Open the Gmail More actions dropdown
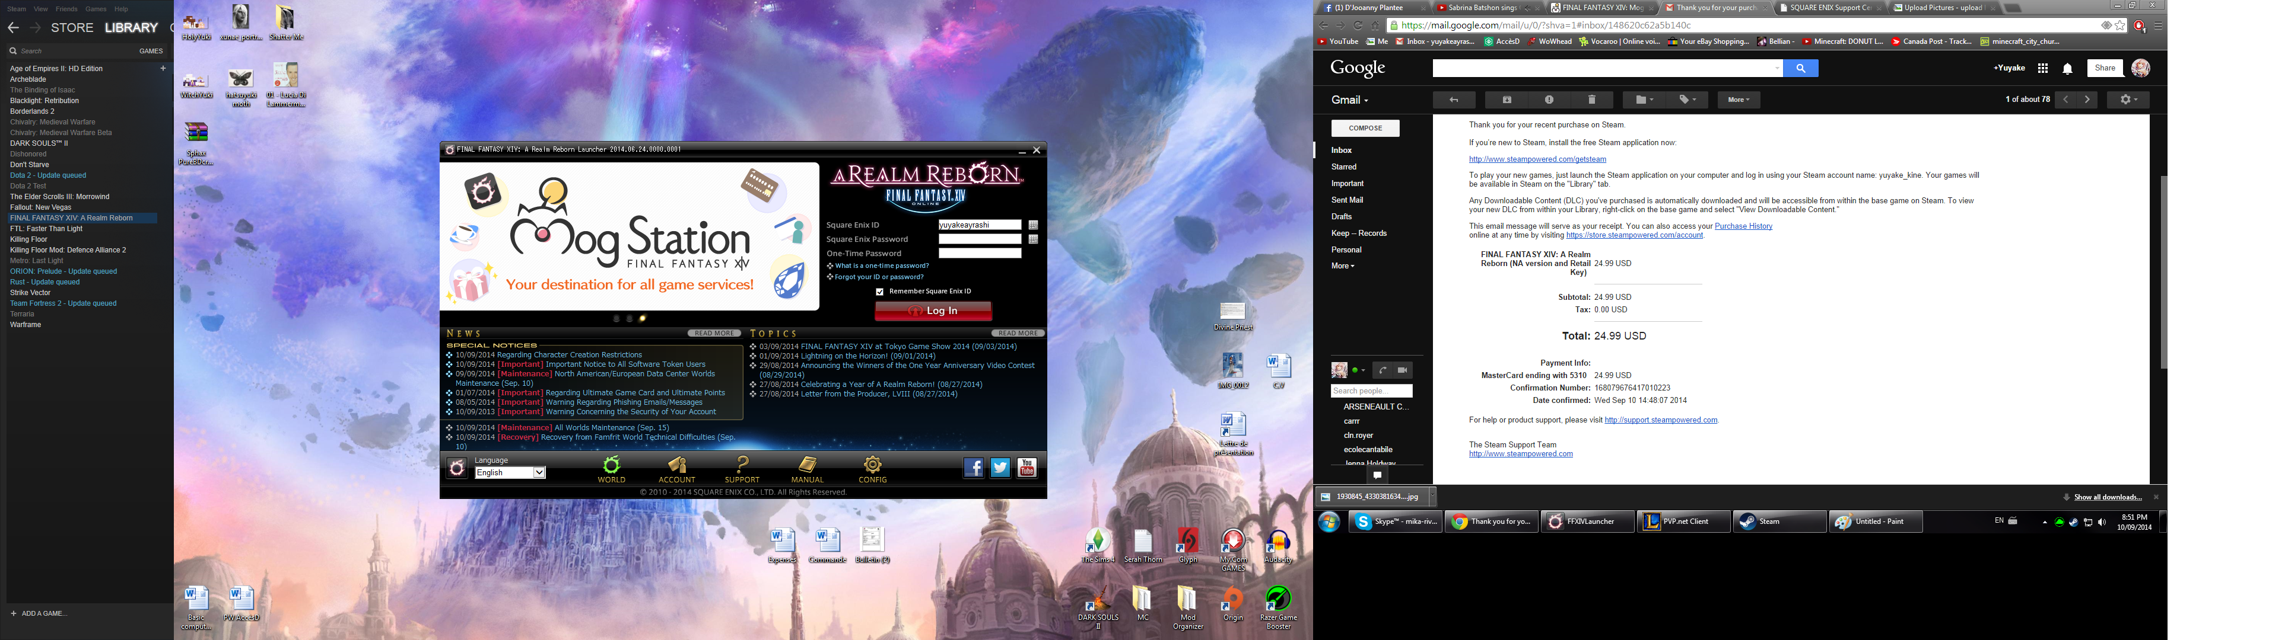 pos(1739,100)
